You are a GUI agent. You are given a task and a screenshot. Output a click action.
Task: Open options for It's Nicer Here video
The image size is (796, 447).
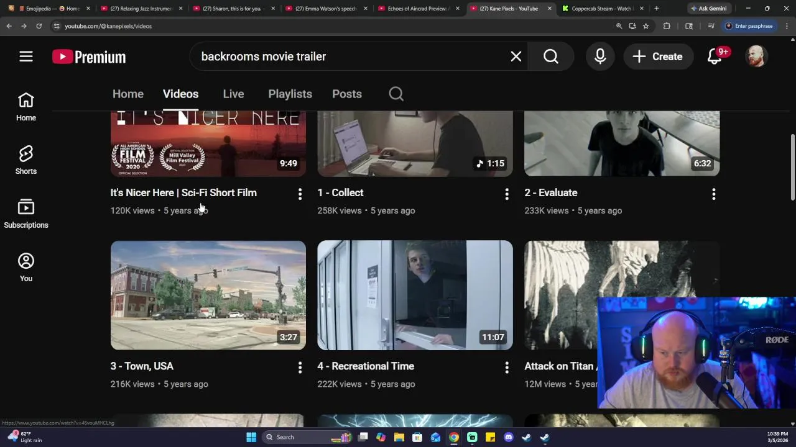coord(300,194)
